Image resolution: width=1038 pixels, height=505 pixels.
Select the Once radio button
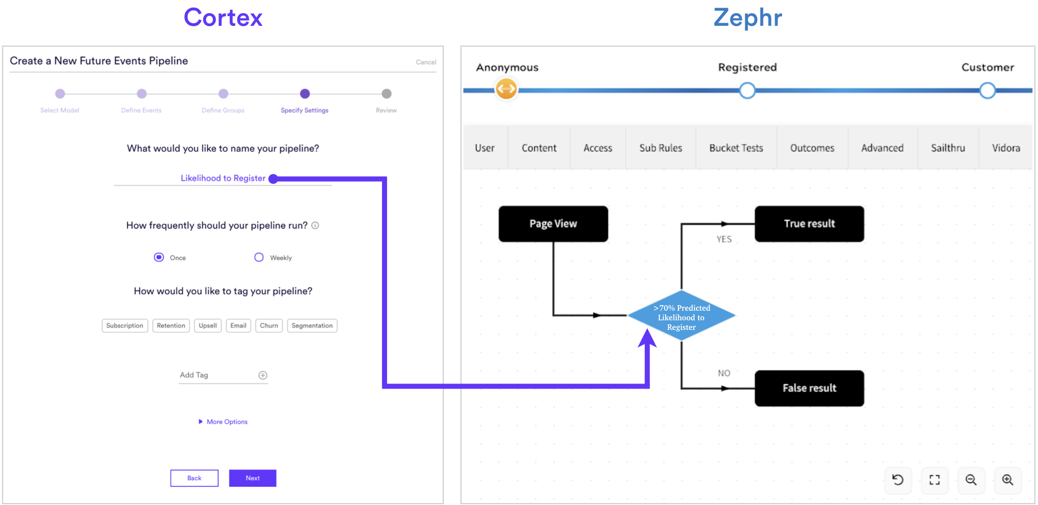click(159, 257)
